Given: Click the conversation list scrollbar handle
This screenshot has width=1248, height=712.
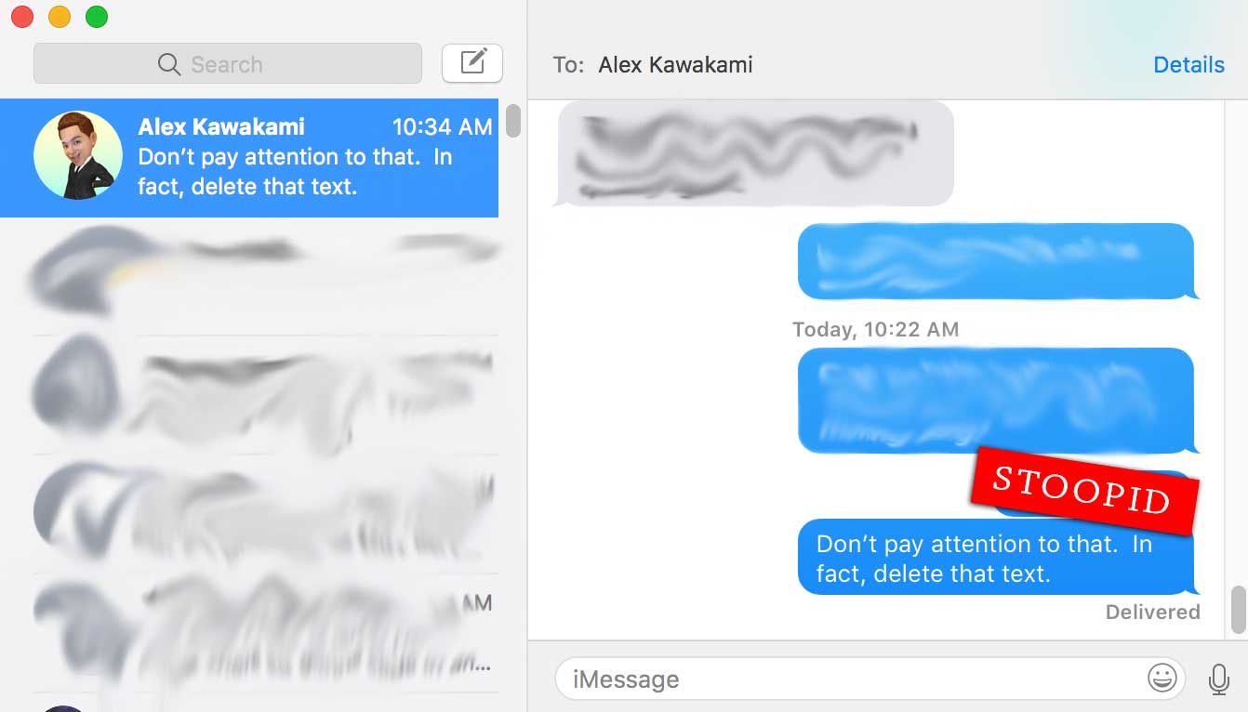Looking at the screenshot, I should click(x=513, y=121).
